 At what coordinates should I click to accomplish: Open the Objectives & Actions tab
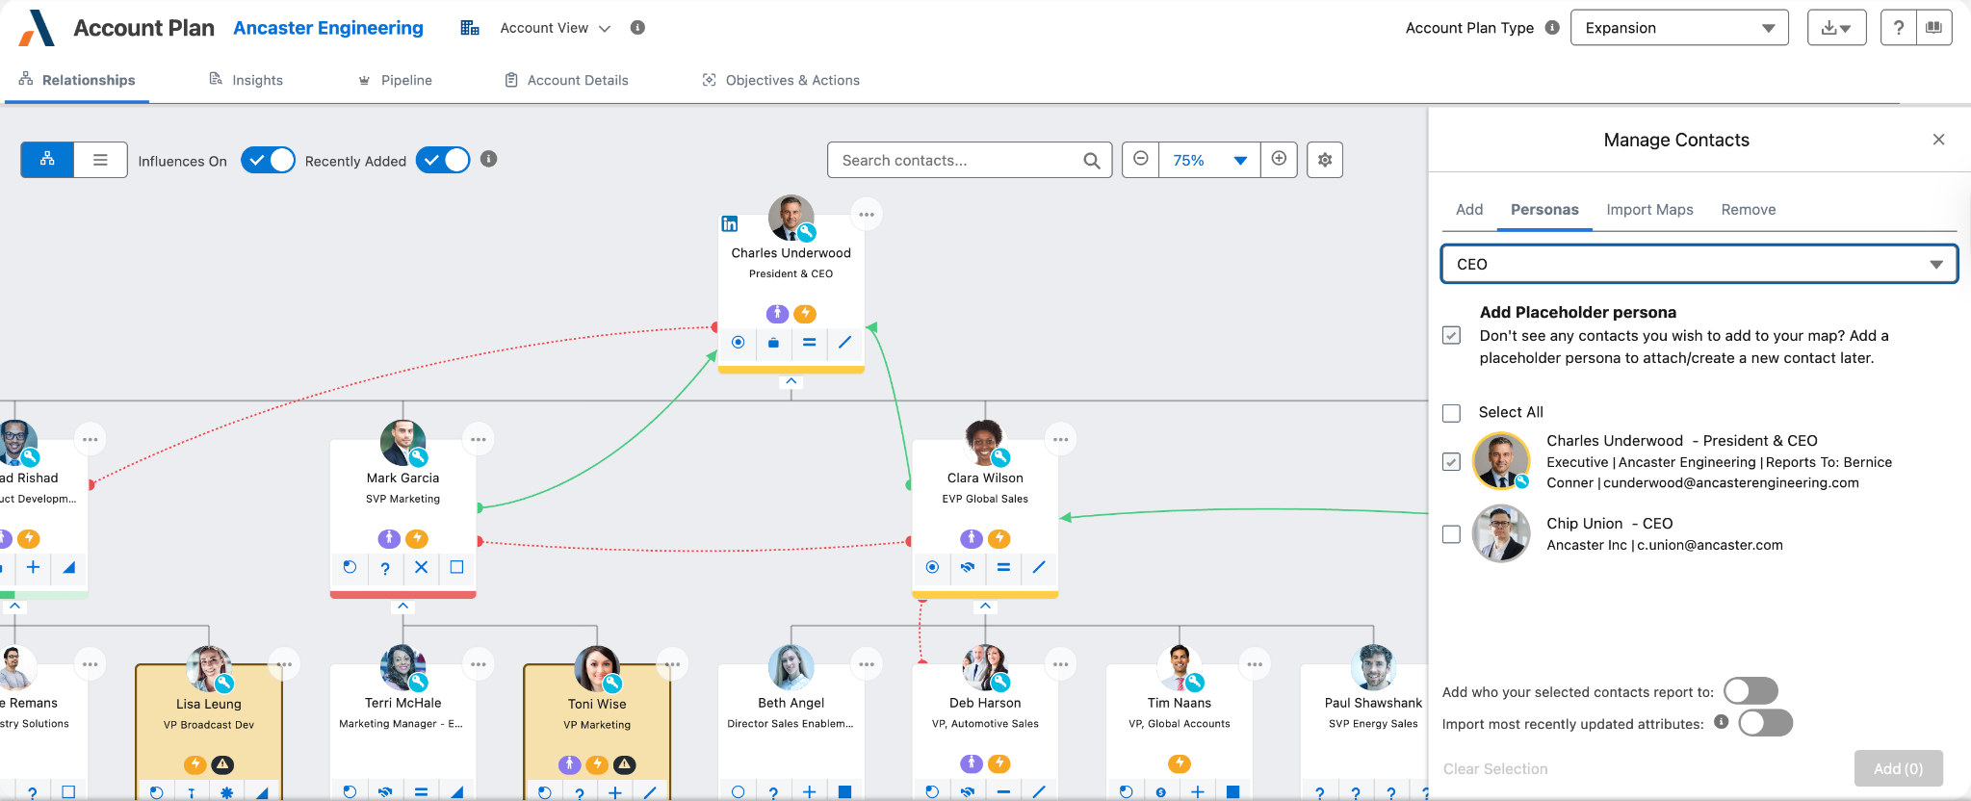click(x=781, y=80)
